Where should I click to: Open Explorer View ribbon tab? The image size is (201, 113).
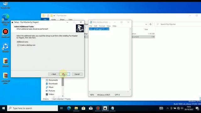pyautogui.click(x=70, y=19)
